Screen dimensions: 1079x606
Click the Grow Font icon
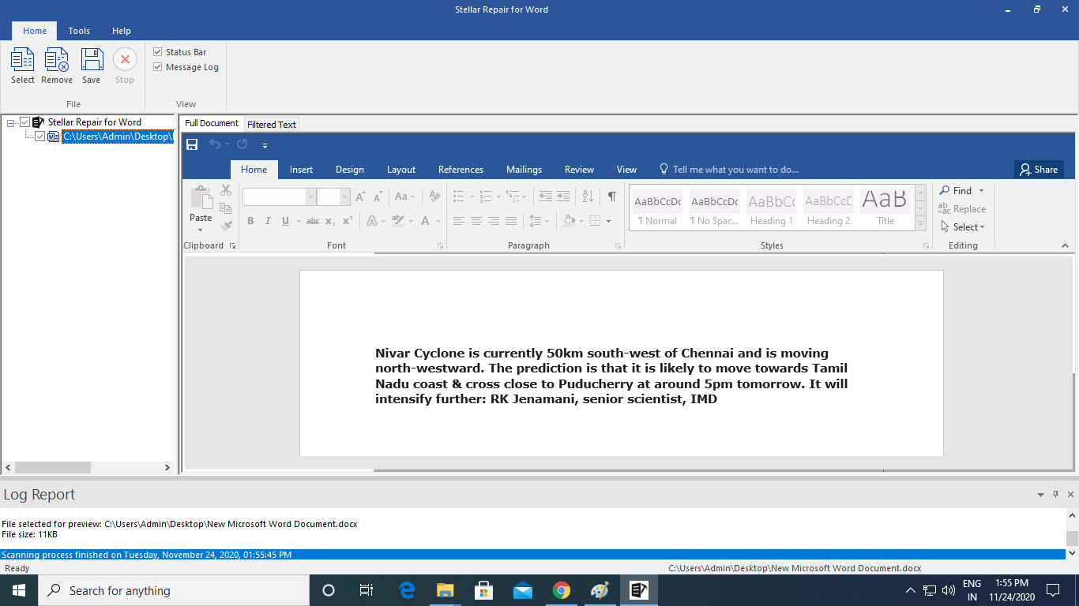point(360,196)
